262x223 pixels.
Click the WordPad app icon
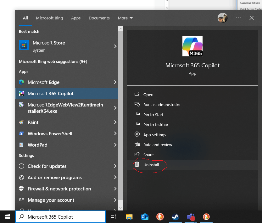[x=21, y=145]
